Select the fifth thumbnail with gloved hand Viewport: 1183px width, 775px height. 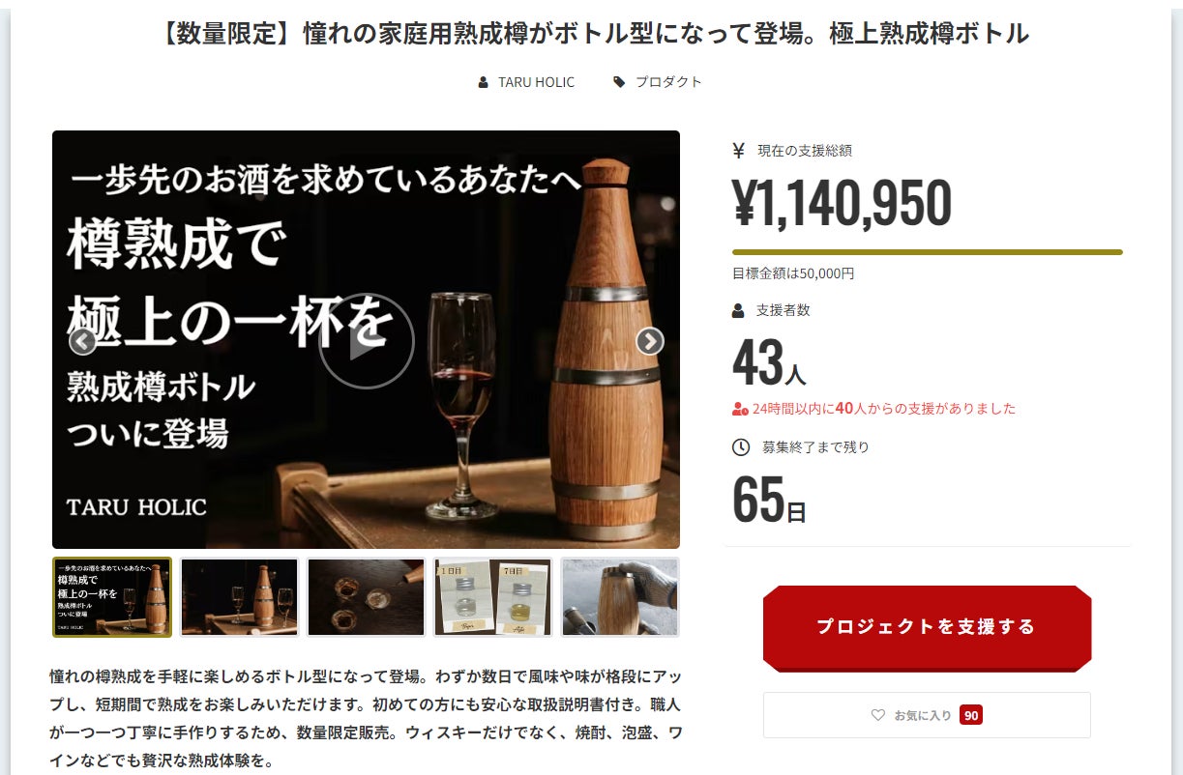coord(620,597)
